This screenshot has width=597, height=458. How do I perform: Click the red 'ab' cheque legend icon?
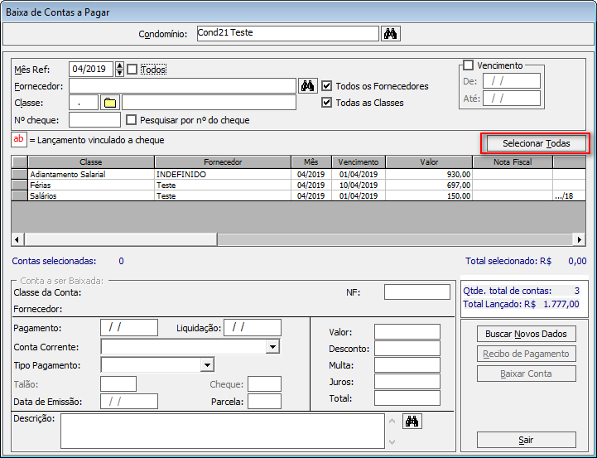tap(19, 139)
